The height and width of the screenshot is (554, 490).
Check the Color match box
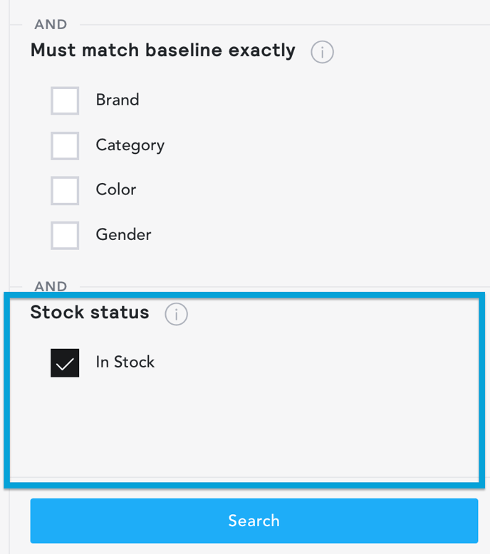(65, 190)
